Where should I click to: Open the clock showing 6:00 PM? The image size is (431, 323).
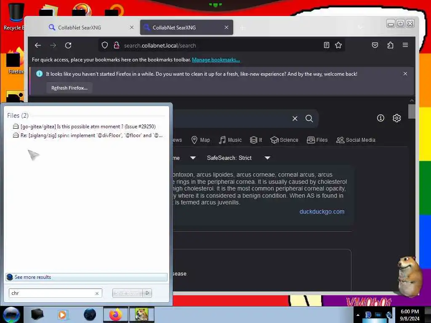pyautogui.click(x=410, y=315)
